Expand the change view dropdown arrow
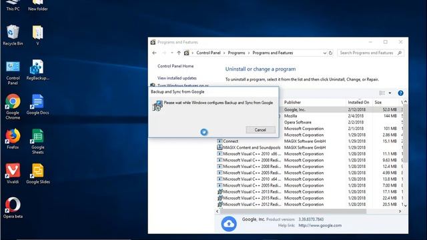Image resolution: width=427 pixels, height=240 pixels. point(390,93)
